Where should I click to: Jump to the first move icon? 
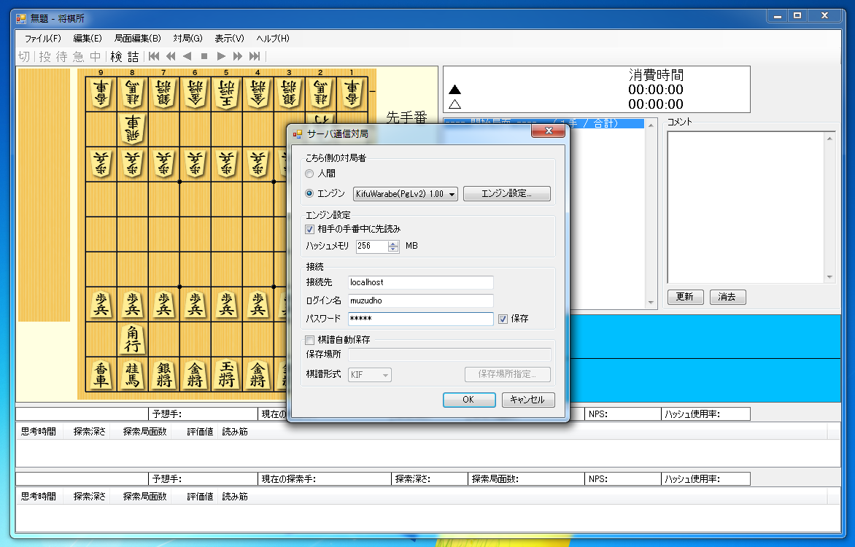click(x=154, y=56)
